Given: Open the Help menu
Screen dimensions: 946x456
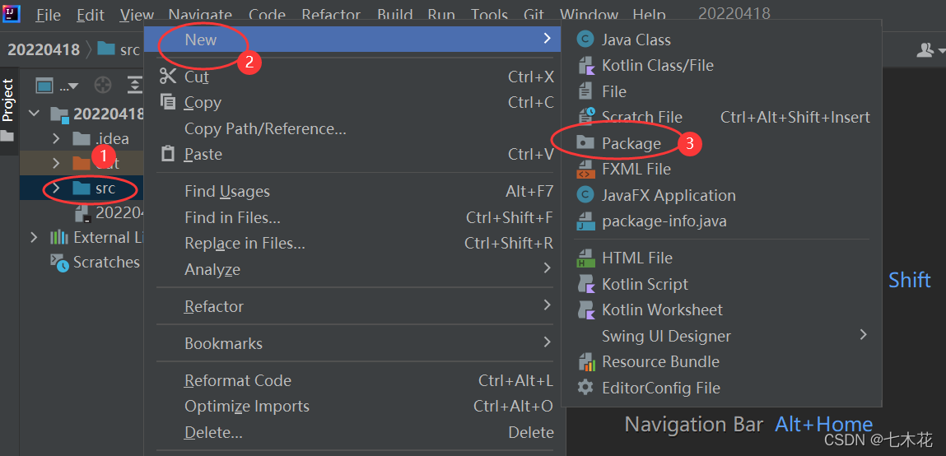Looking at the screenshot, I should 649,15.
